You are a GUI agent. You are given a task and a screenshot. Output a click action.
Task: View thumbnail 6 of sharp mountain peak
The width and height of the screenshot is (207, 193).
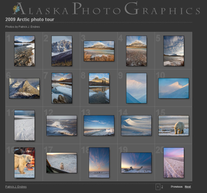[x=24, y=88]
